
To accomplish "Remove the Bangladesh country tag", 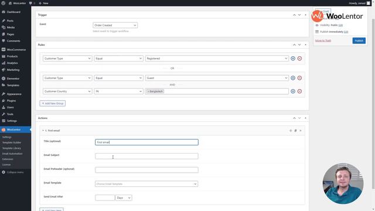I will pos(148,91).
